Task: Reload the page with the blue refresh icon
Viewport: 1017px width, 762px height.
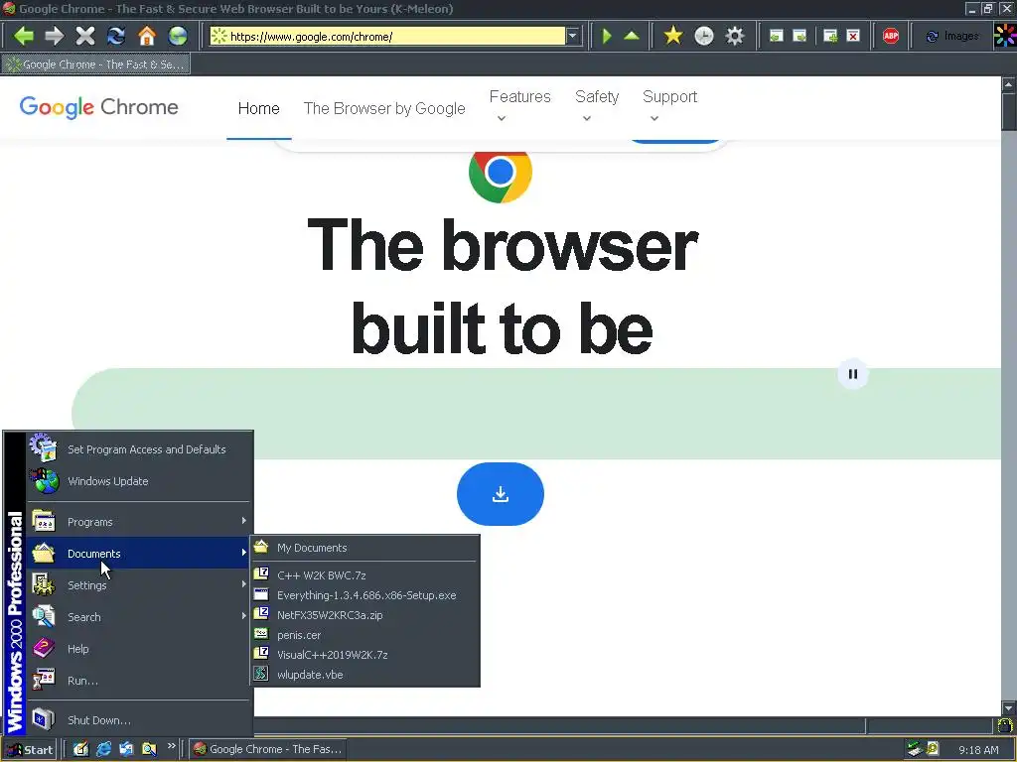Action: [116, 36]
